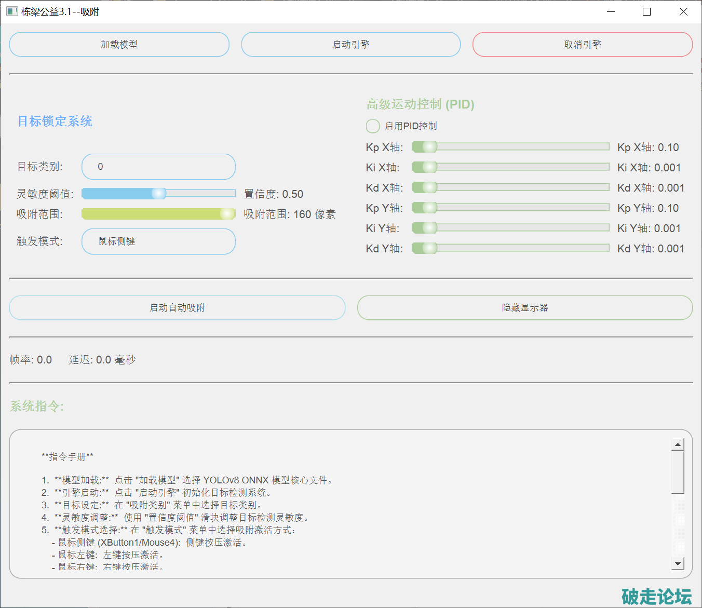
Task: Click the Kd X轴 slider track
Action: coord(519,187)
